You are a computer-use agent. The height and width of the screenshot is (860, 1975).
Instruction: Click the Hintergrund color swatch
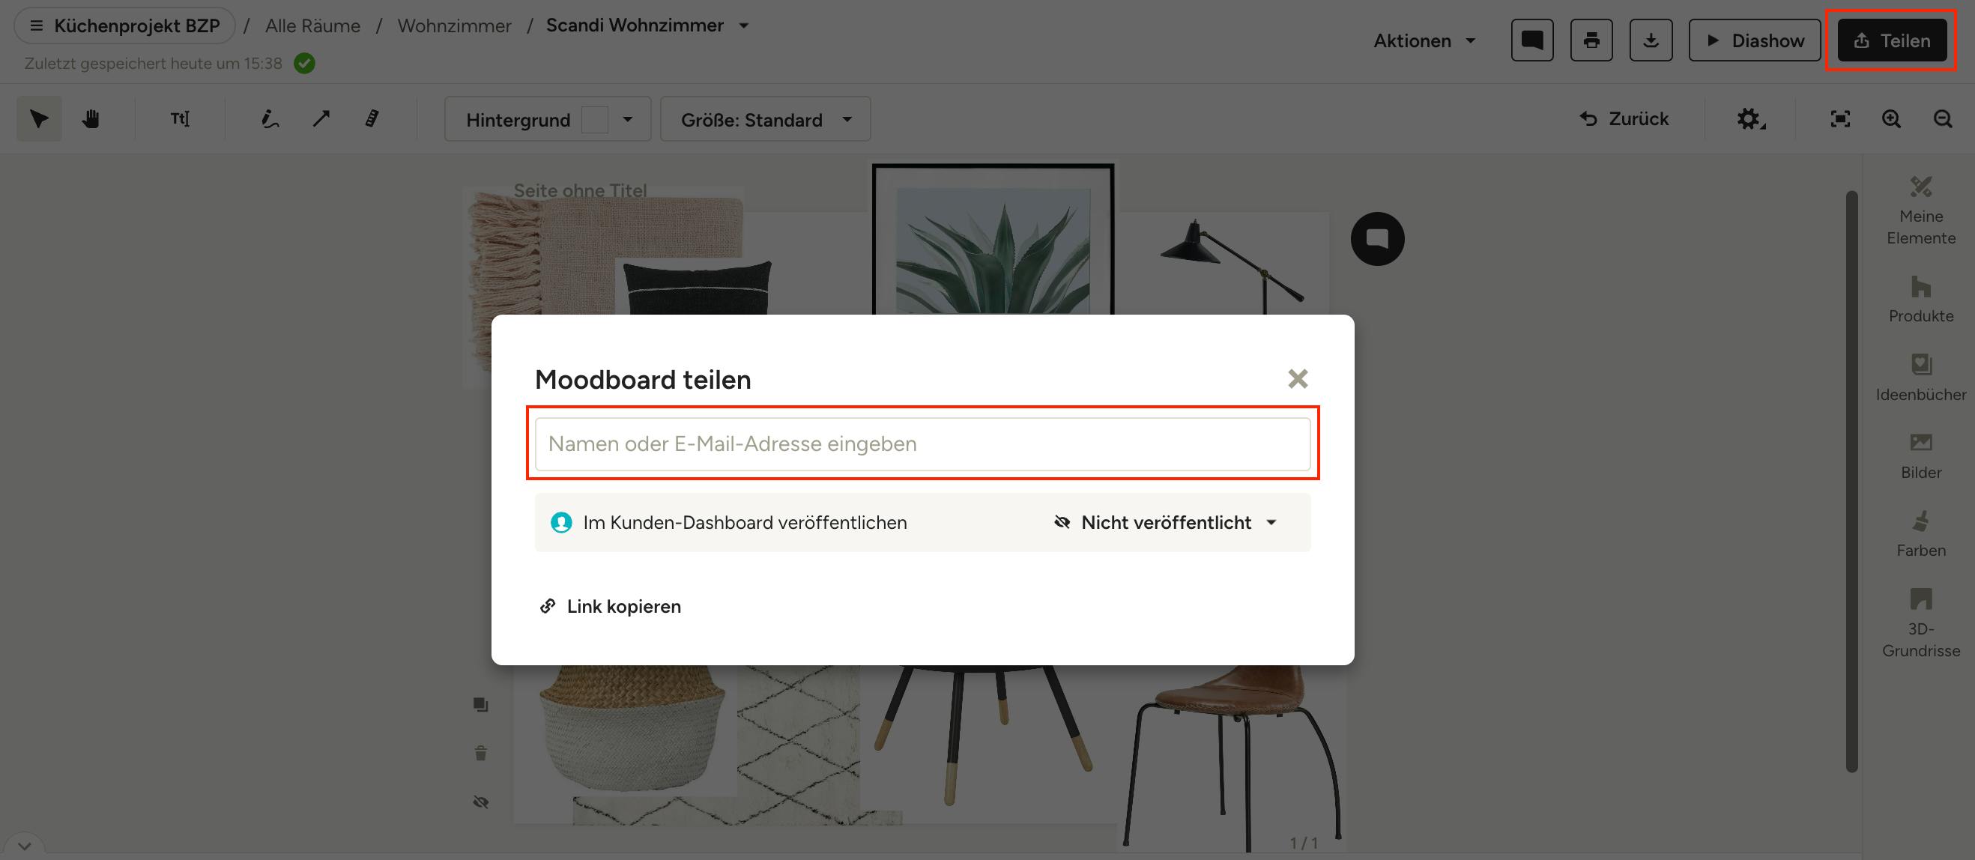[x=594, y=120]
